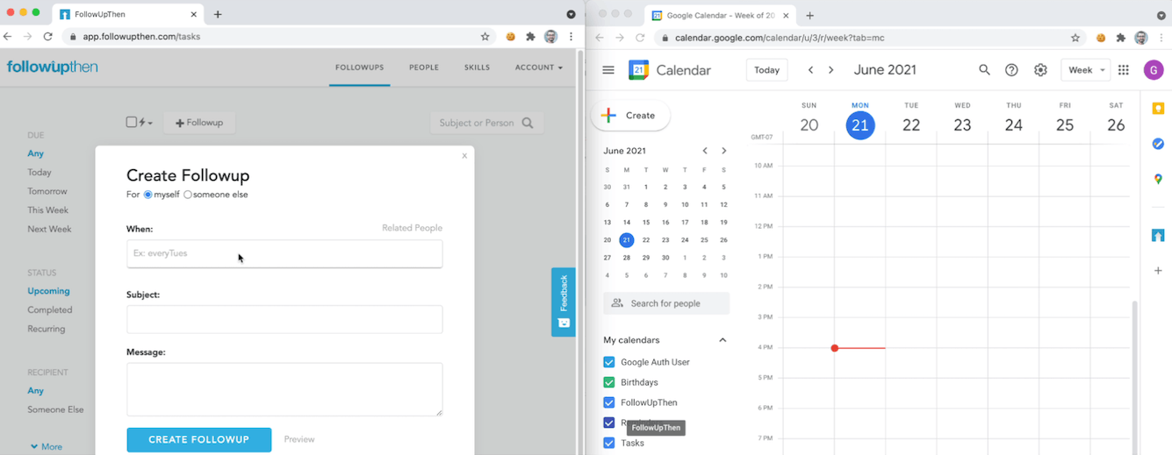The image size is (1172, 455).
Task: Reload the FollowUpThen page
Action: coord(47,37)
